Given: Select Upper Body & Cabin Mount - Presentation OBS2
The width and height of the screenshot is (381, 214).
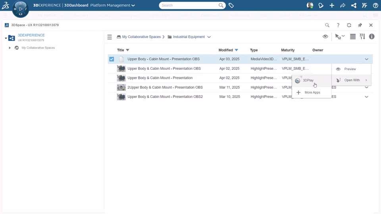Looking at the screenshot, I should point(165,97).
